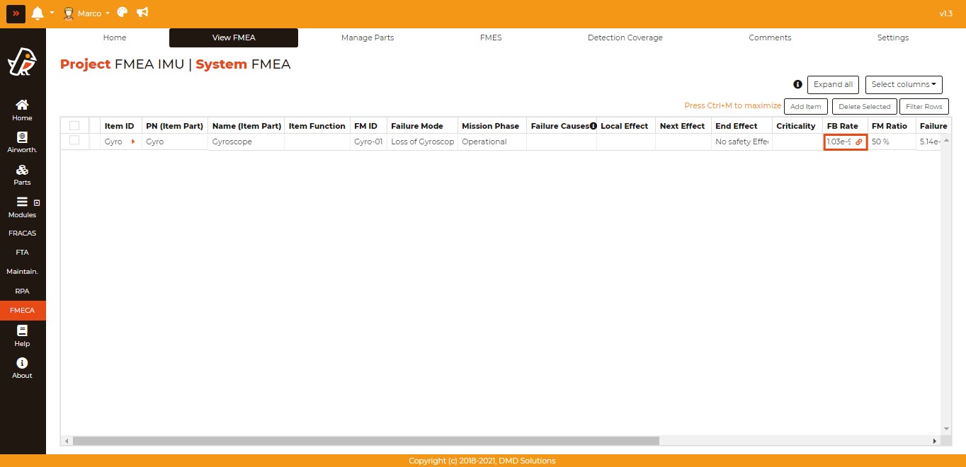Open the Select columns dropdown
This screenshot has width=966, height=467.
point(903,84)
